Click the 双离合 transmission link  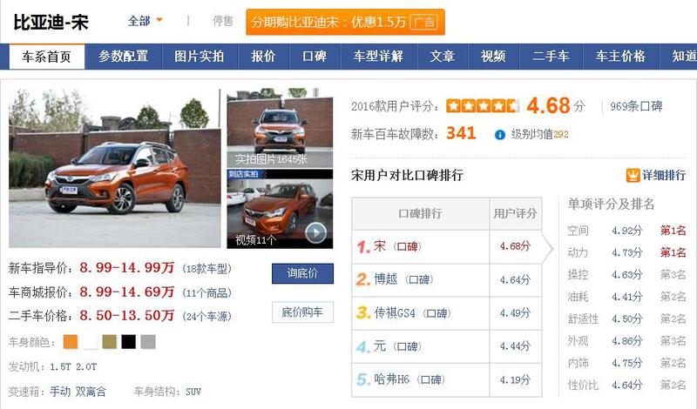[x=91, y=392]
